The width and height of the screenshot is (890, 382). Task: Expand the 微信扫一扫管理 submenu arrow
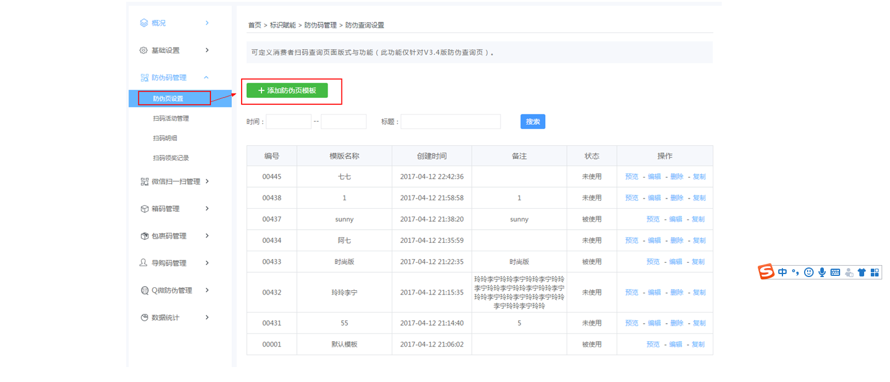tap(207, 181)
